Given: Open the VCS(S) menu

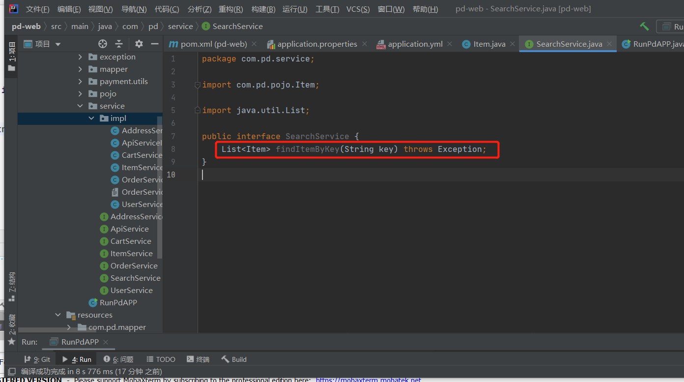Looking at the screenshot, I should [x=358, y=9].
